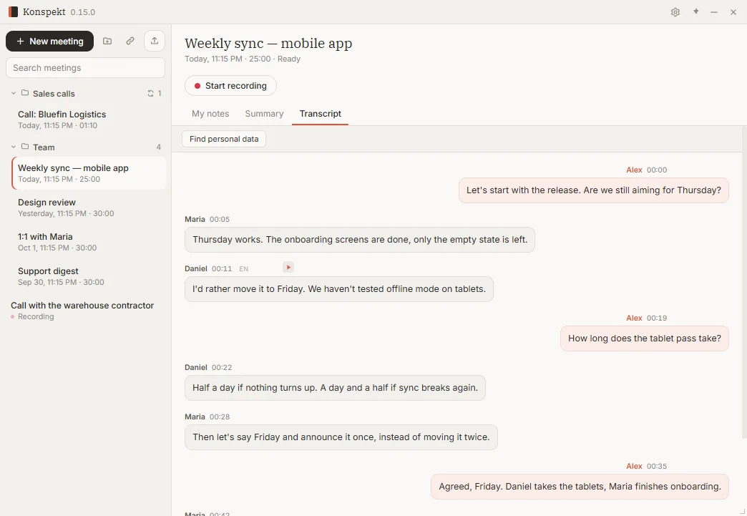Click the 00:35 timestamp next to Alex
747x516 pixels.
pyautogui.click(x=656, y=467)
